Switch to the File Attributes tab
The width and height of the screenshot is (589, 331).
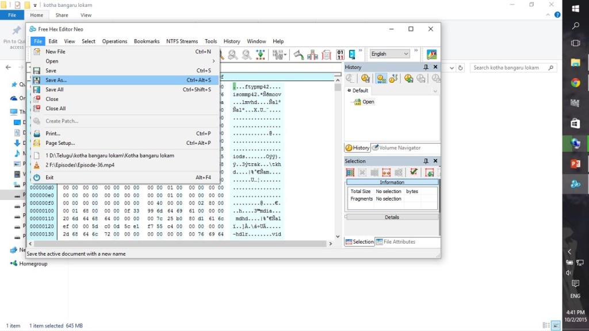click(x=396, y=242)
